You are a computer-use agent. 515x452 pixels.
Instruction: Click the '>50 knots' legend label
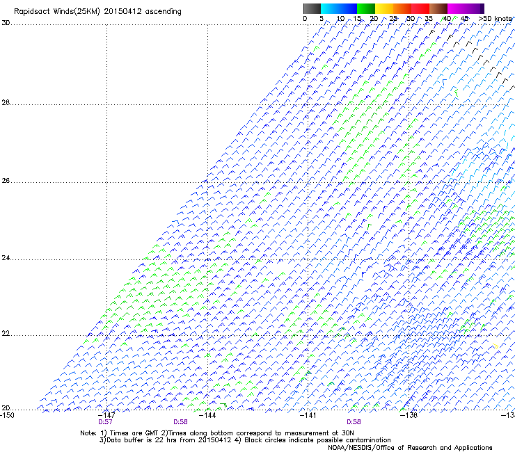click(496, 19)
